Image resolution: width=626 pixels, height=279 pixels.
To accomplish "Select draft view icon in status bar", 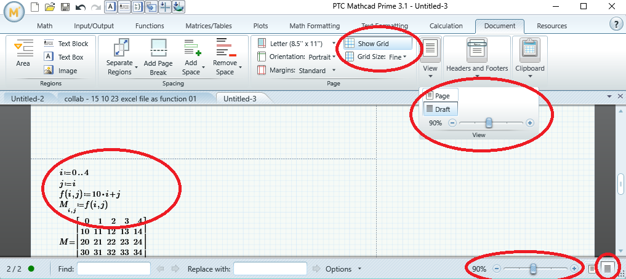I will [x=608, y=269].
